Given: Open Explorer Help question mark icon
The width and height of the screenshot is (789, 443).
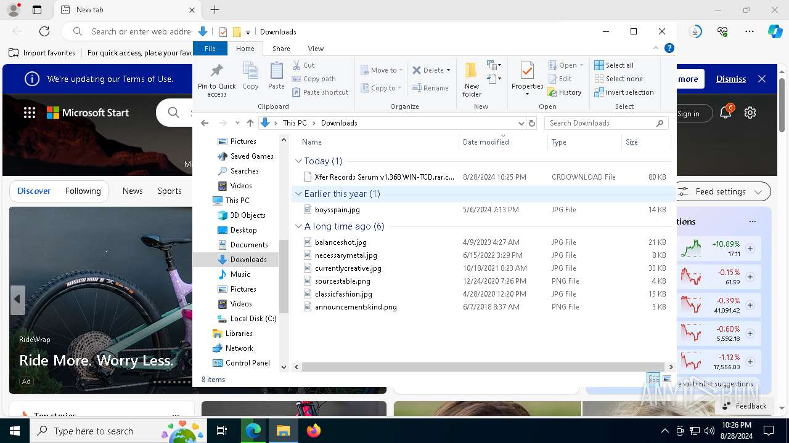Looking at the screenshot, I should pyautogui.click(x=669, y=48).
